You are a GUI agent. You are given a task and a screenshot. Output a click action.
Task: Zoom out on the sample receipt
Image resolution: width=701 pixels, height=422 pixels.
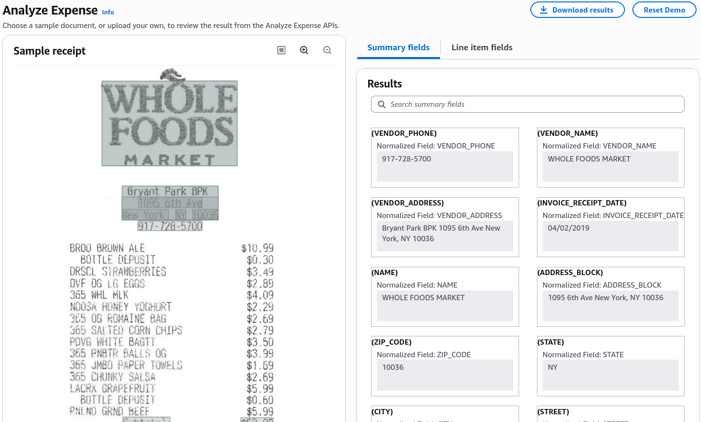[327, 50]
